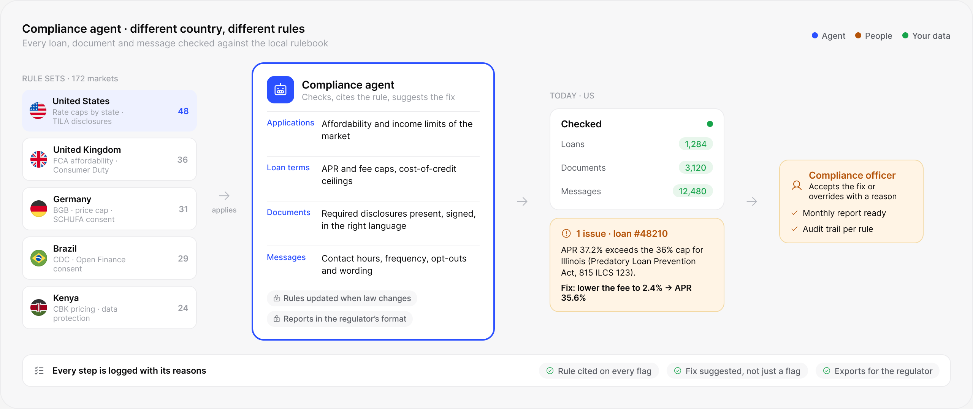Click the United States flag icon
The image size is (973, 409).
click(x=38, y=111)
